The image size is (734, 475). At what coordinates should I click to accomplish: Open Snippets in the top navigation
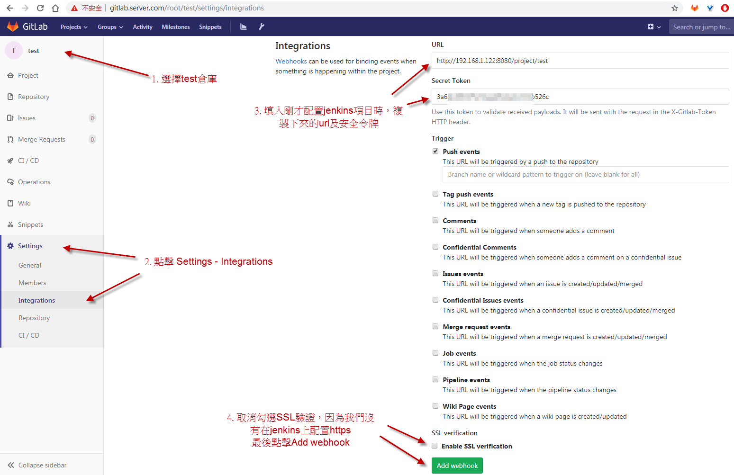click(210, 27)
